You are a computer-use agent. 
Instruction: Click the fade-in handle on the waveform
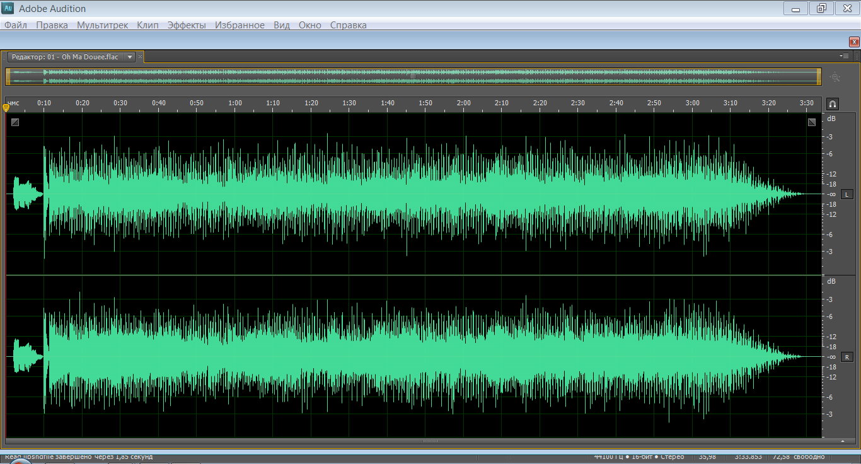click(15, 122)
